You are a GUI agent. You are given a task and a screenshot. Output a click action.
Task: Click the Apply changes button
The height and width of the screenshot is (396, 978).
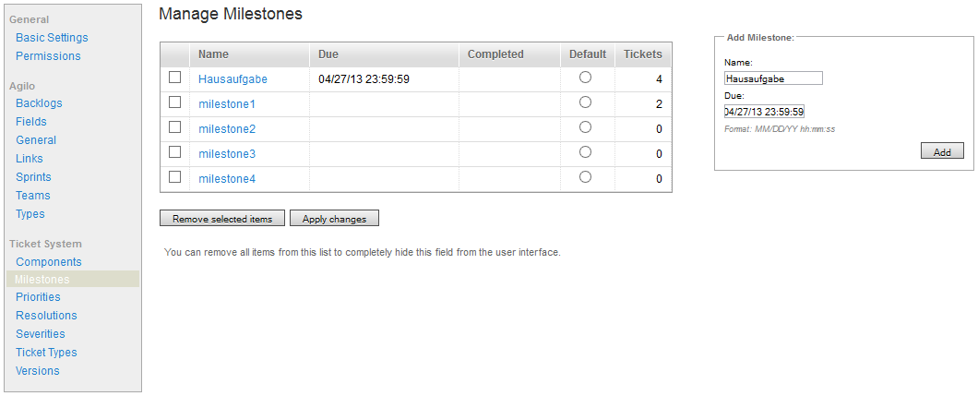click(334, 219)
